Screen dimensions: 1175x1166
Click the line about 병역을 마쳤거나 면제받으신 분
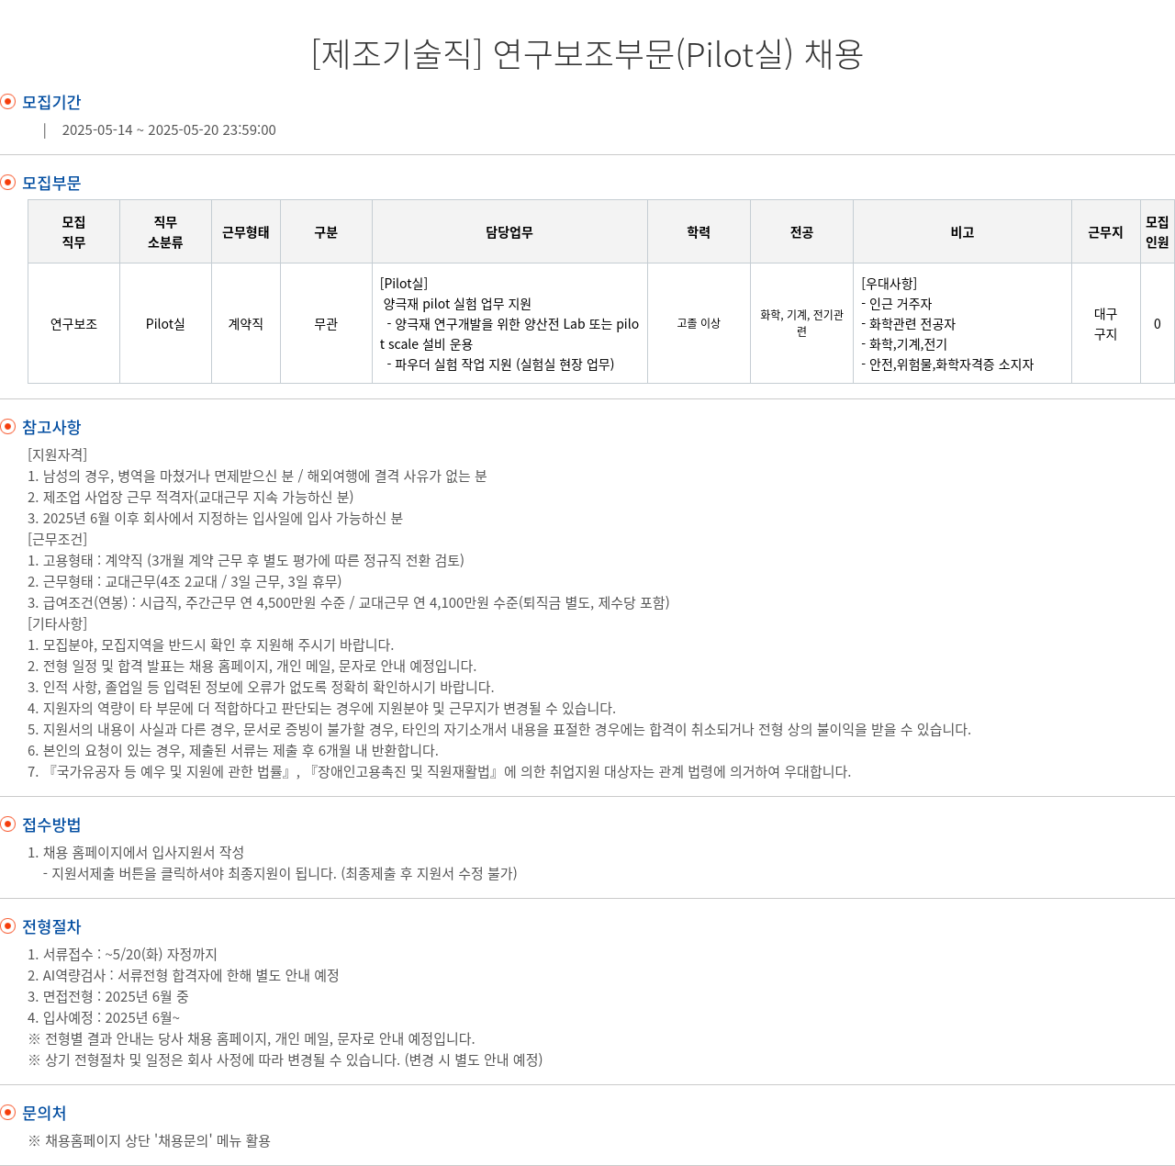pos(257,476)
